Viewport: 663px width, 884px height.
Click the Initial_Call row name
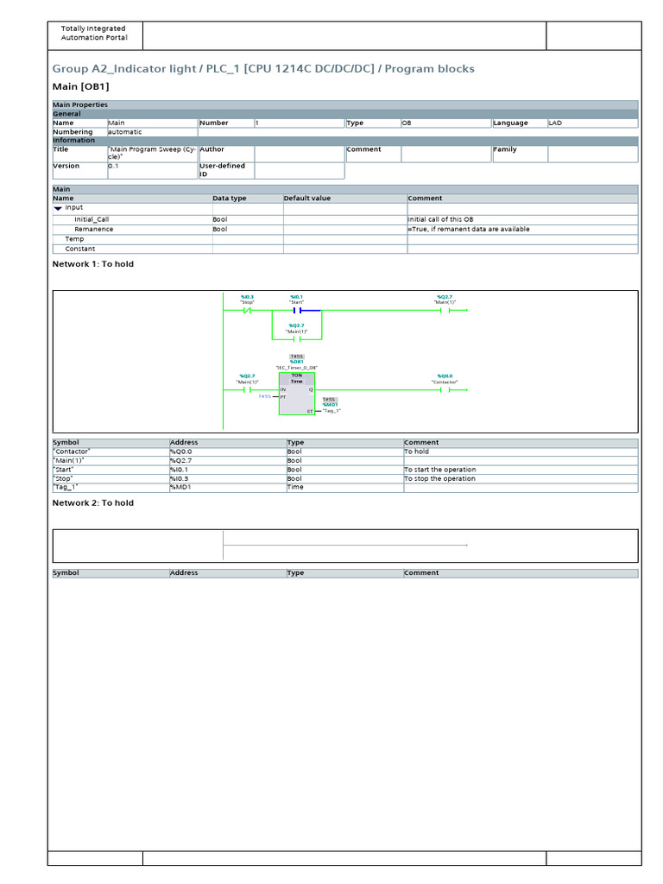[92, 220]
